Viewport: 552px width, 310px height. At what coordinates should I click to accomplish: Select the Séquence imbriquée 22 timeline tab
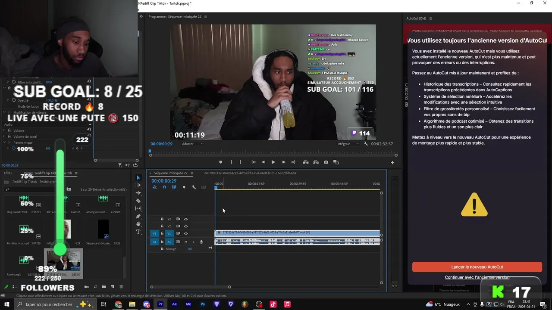point(171,173)
